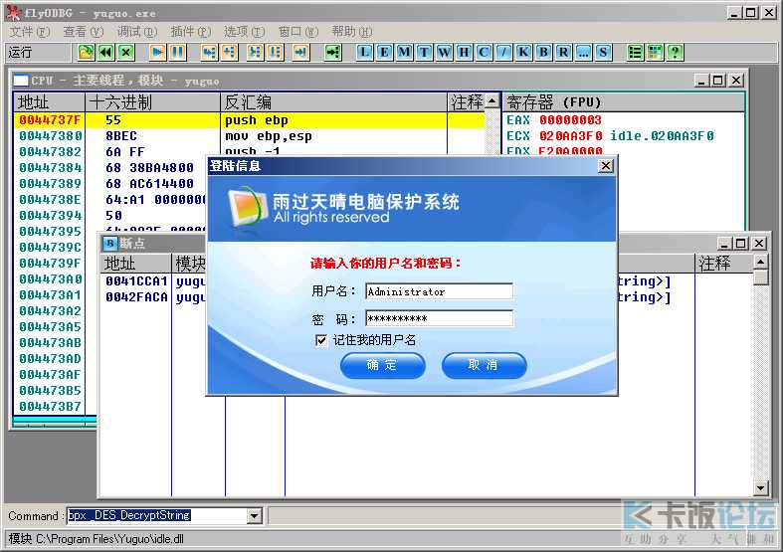Click scroll up arrow in breakpoints window
The height and width of the screenshot is (552, 783).
pos(760,262)
